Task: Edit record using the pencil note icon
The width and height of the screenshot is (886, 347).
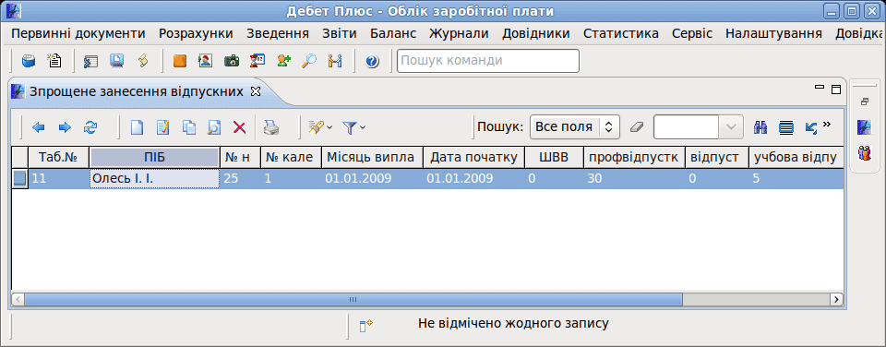Action: [x=162, y=127]
